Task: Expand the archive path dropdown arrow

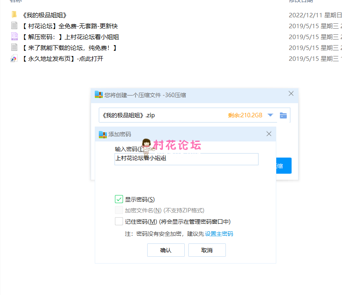Action: click(x=270, y=115)
